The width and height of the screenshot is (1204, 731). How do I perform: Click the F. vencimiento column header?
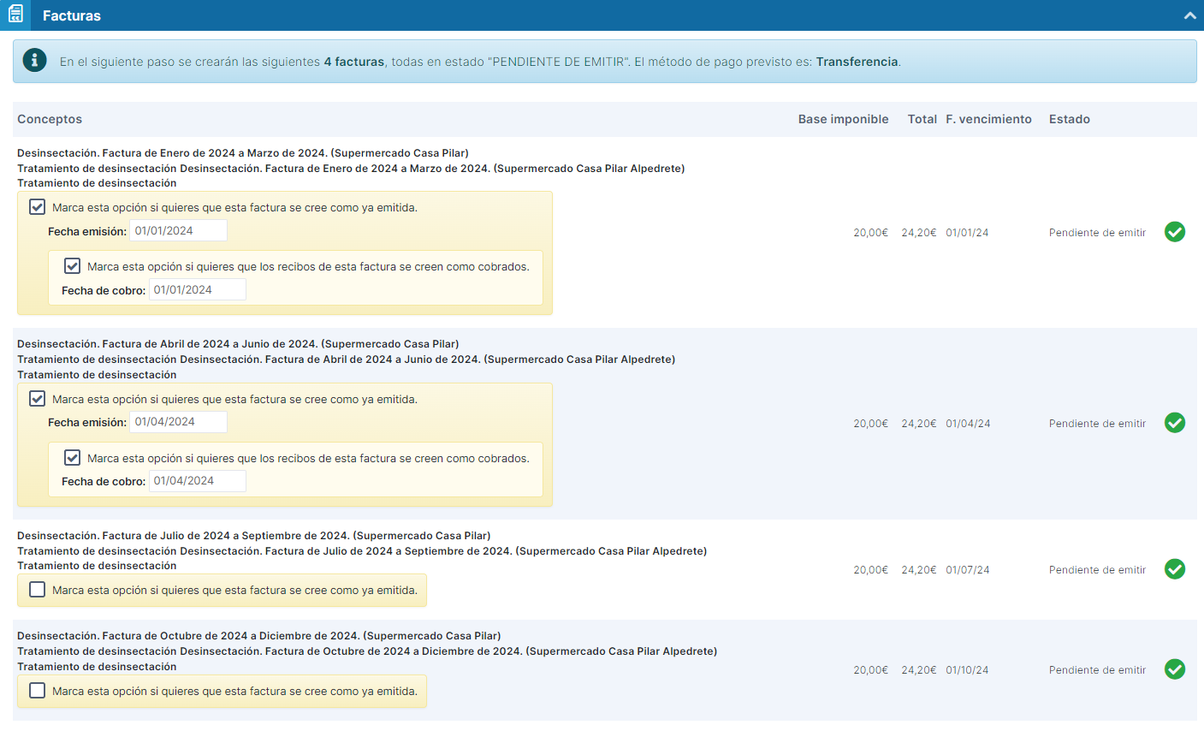click(988, 119)
